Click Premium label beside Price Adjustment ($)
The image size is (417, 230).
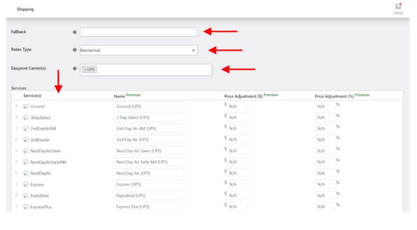point(271,95)
